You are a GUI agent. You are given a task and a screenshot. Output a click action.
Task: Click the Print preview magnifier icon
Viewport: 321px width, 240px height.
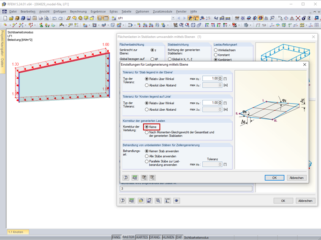click(x=46, y=18)
